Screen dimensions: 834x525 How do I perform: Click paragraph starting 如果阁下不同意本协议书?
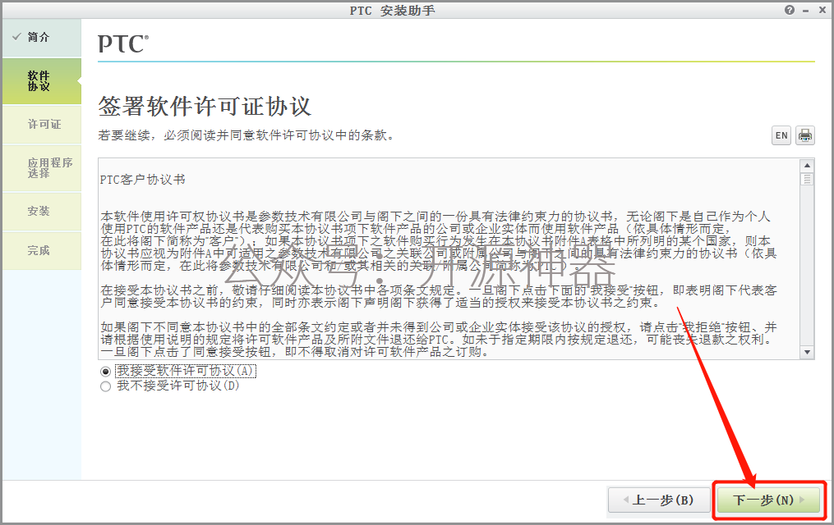(x=439, y=340)
